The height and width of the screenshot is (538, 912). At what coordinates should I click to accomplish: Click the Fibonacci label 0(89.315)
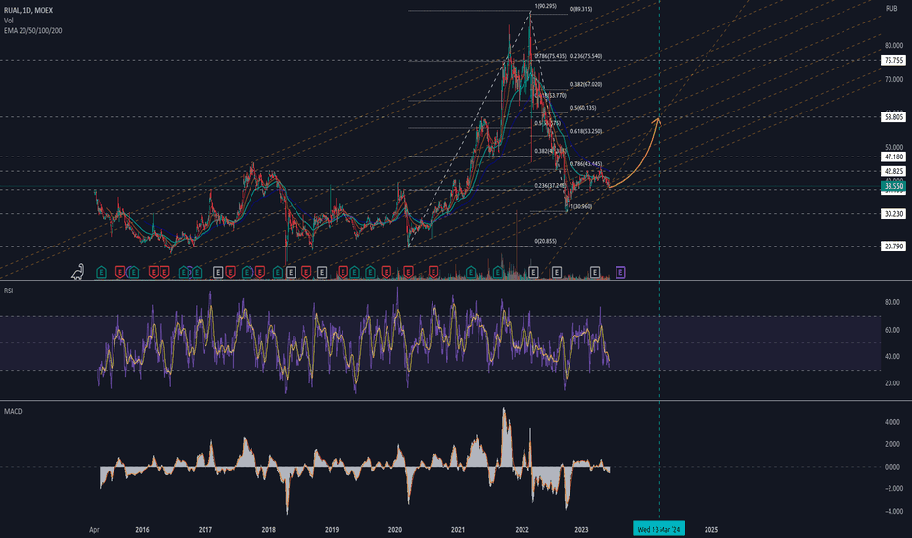581,10
